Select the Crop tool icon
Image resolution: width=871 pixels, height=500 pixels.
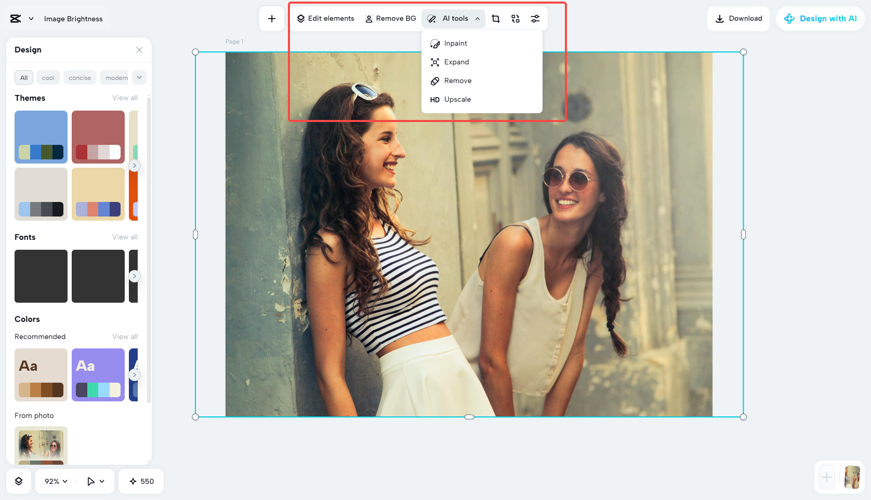[496, 19]
